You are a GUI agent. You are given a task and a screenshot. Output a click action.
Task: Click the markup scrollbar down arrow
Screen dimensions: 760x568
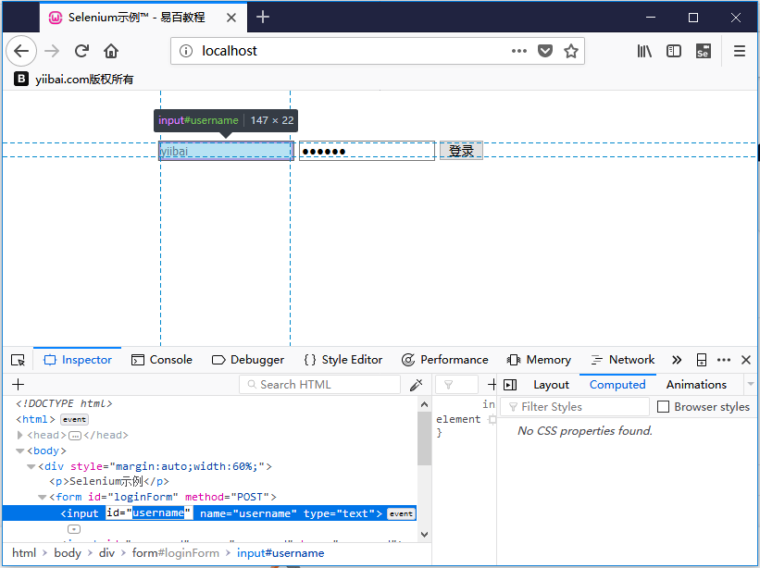(424, 535)
